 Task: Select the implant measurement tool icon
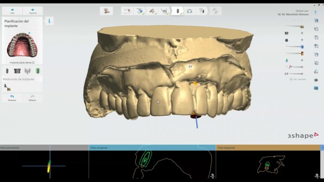pos(7,87)
